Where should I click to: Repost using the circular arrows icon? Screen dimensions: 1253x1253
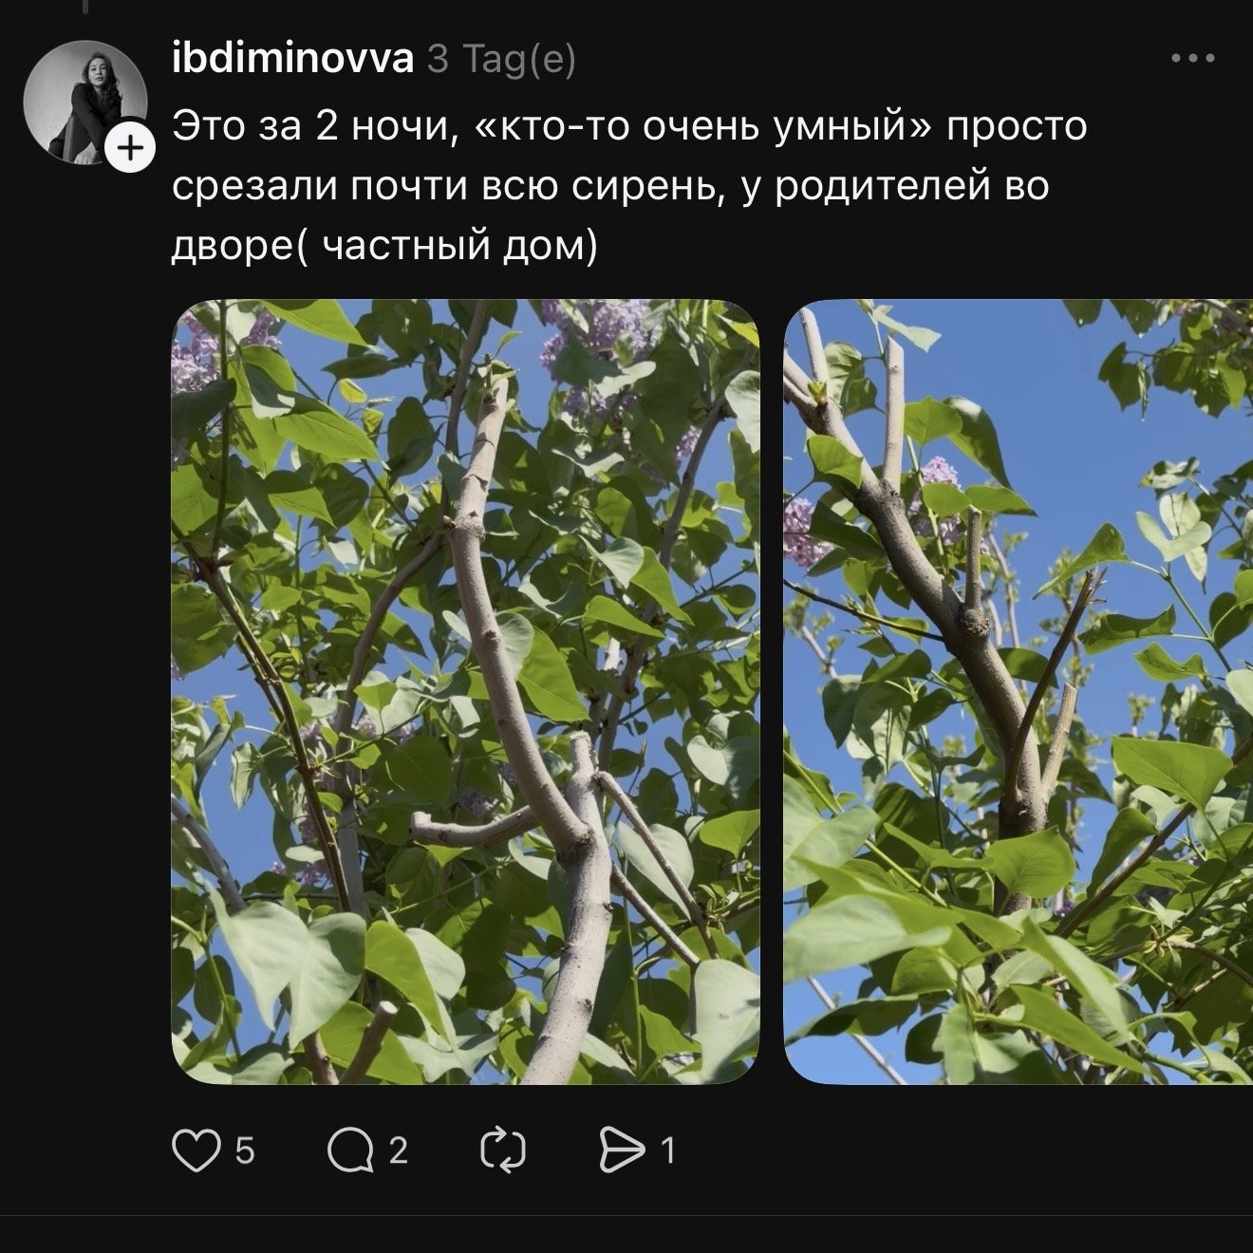[x=503, y=1150]
